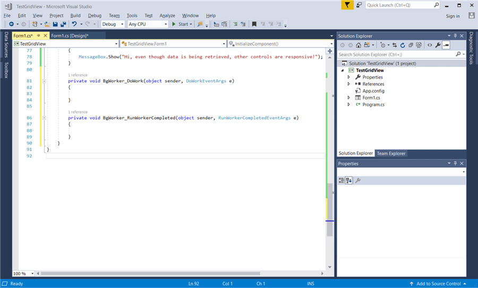Screen dimensions: 478x288
Task: Click the uncomment selected lines icon
Action: tap(243, 24)
